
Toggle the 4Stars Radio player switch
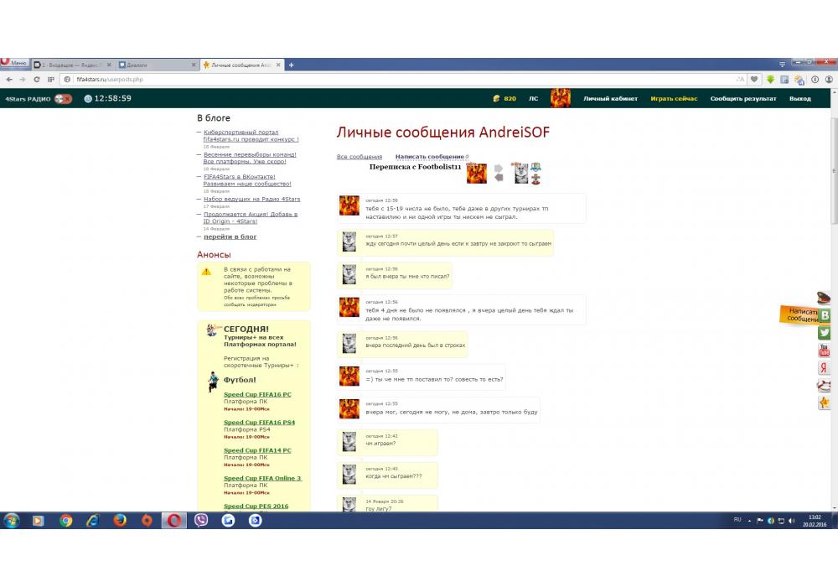[x=63, y=99]
